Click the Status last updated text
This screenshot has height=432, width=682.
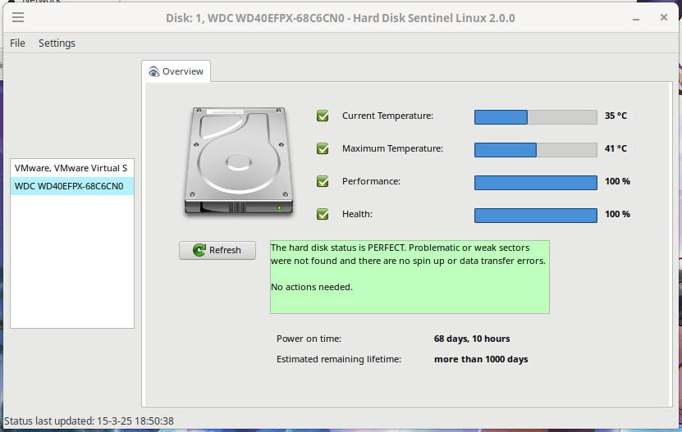click(89, 421)
